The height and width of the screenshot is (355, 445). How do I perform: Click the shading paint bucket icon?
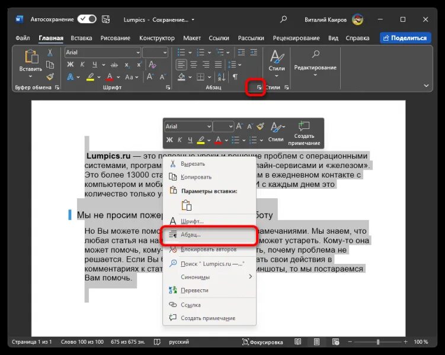[x=181, y=77]
